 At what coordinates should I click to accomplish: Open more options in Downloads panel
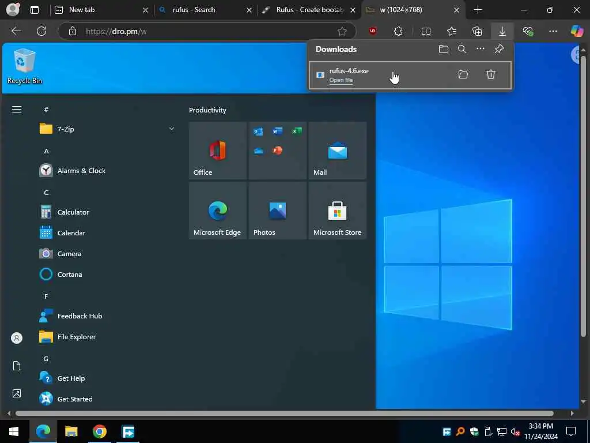(x=481, y=48)
